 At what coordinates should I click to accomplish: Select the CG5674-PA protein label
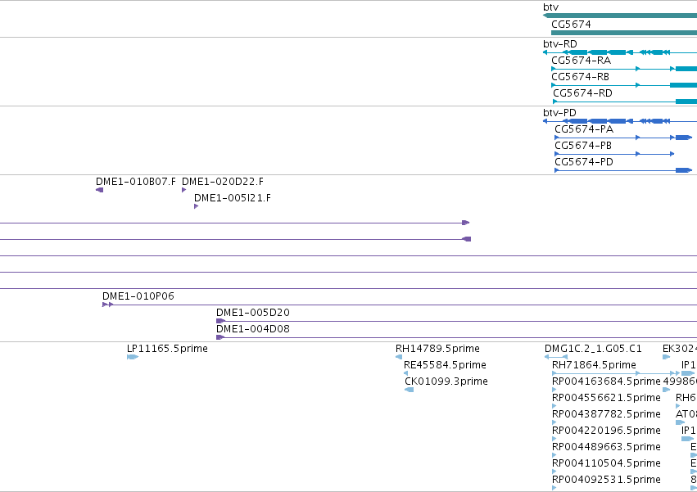(x=584, y=129)
